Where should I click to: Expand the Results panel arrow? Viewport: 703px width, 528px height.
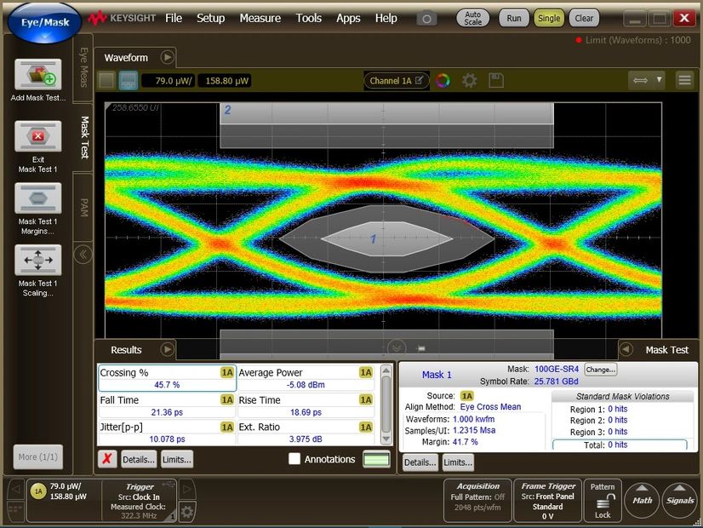pyautogui.click(x=168, y=349)
